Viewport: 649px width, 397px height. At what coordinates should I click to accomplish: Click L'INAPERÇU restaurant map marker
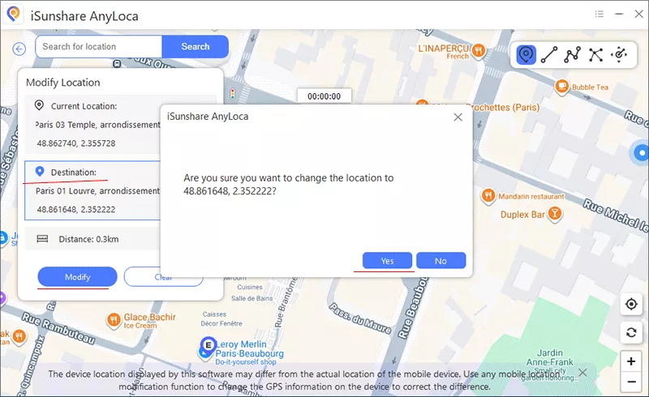pyautogui.click(x=479, y=50)
